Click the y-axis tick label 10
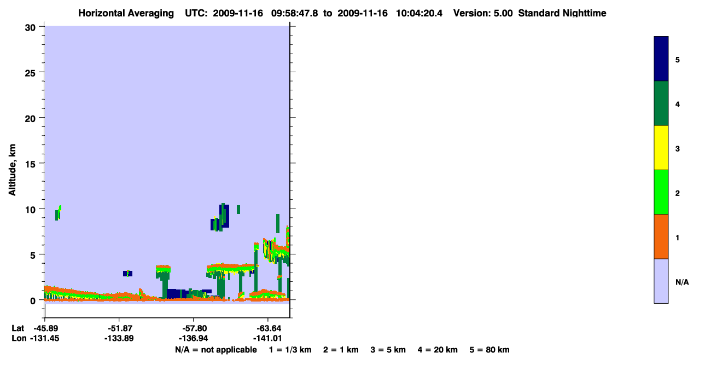 pos(32,209)
